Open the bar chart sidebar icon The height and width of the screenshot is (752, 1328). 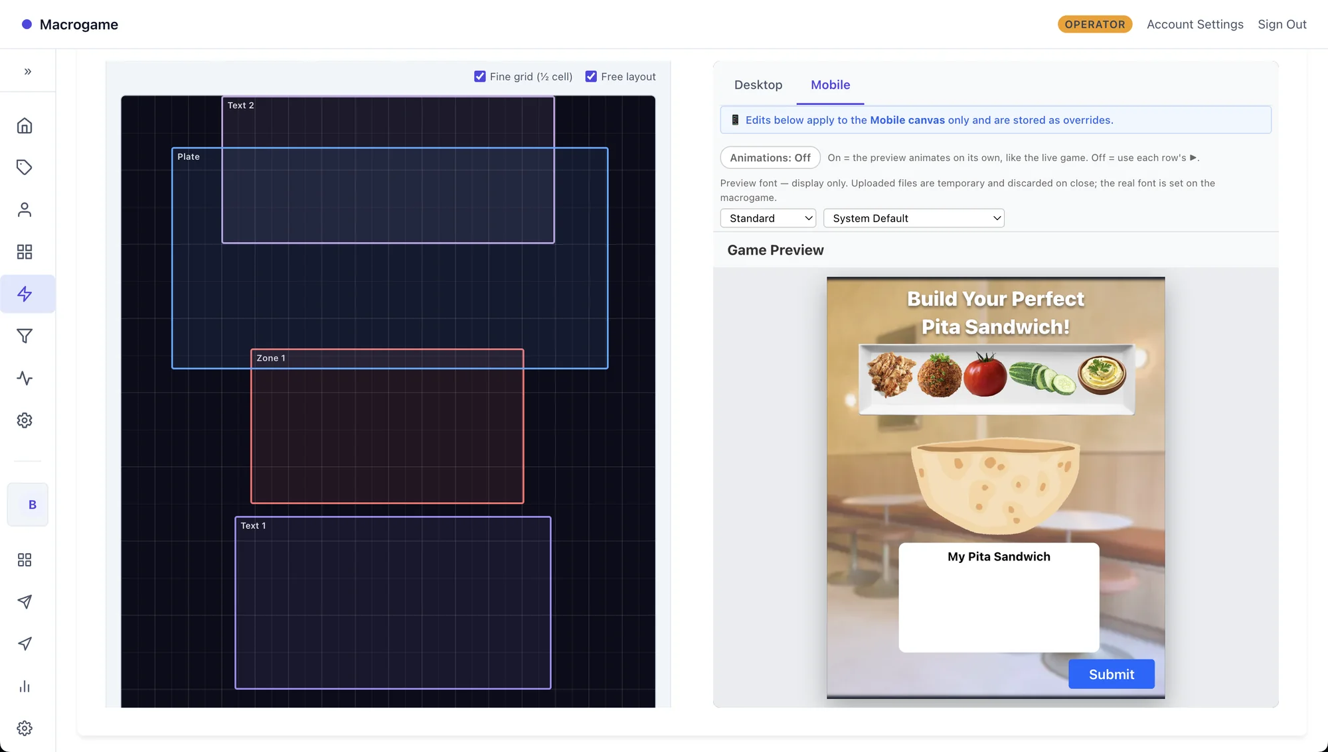click(x=25, y=686)
